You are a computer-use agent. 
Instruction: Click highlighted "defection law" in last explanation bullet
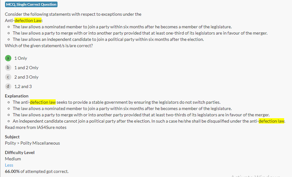(x=271, y=121)
